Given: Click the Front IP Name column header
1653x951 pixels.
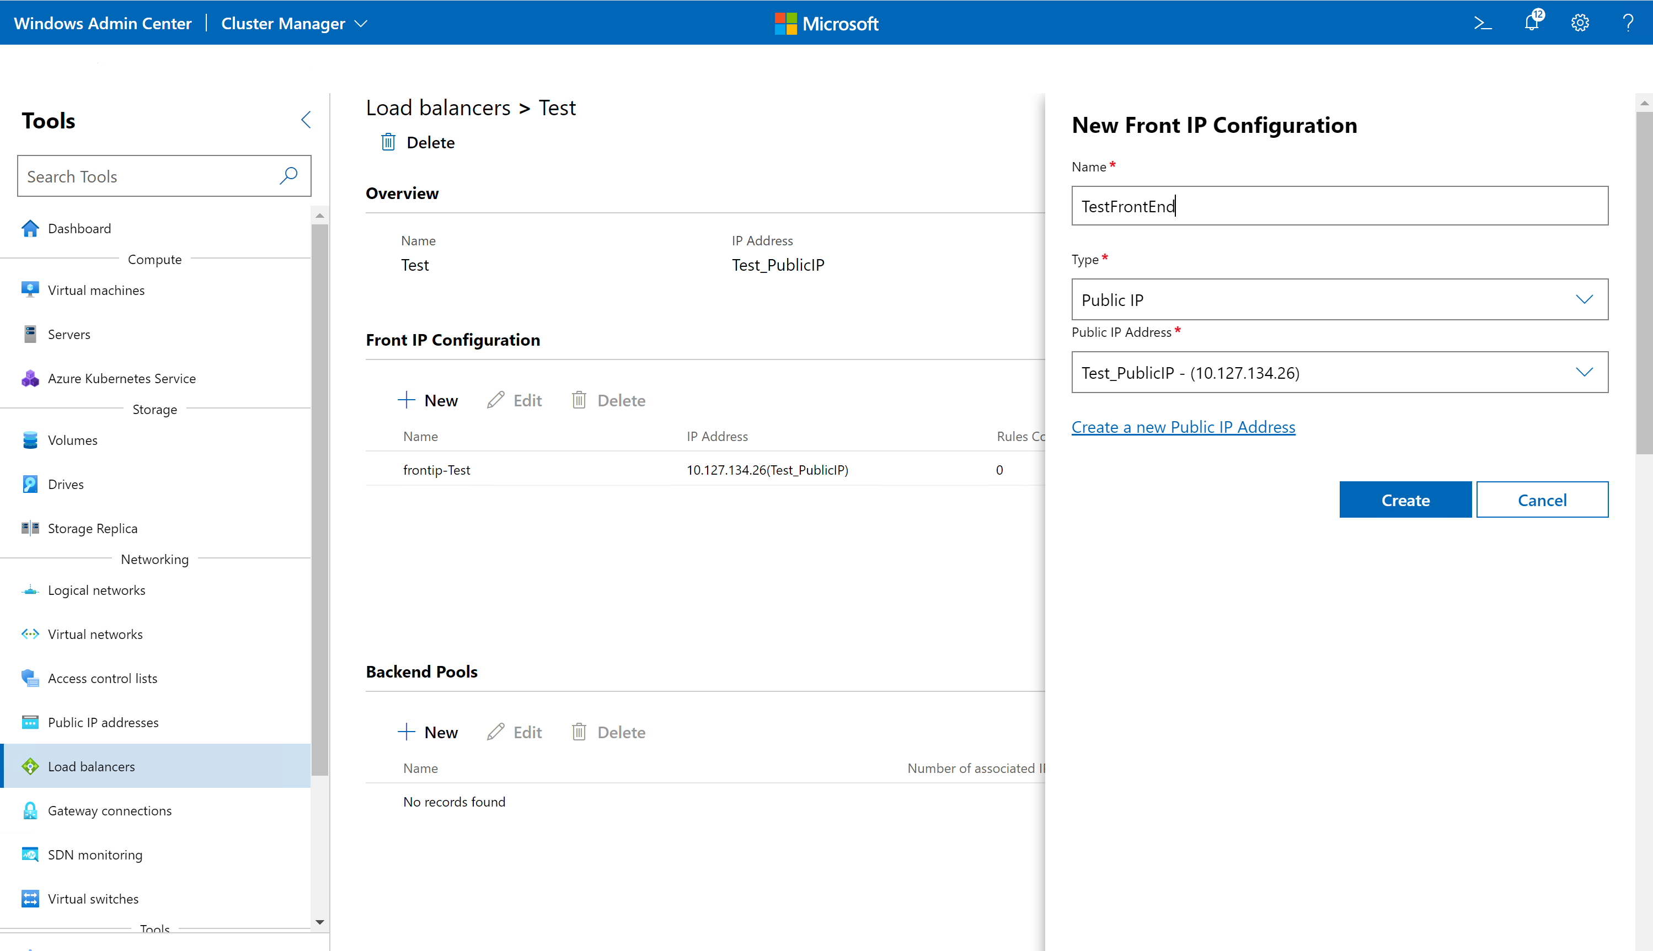Looking at the screenshot, I should point(420,436).
